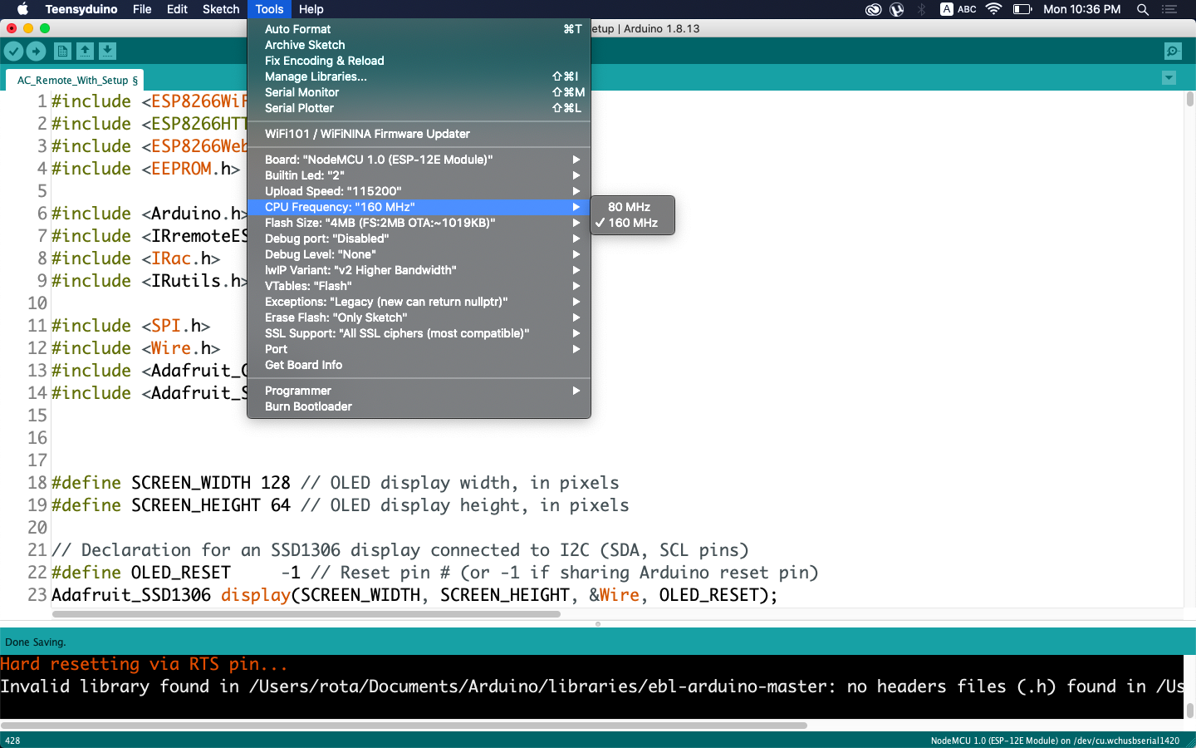Viewport: 1196px width, 748px height.
Task: Expand the Port submenu
Action: [419, 349]
